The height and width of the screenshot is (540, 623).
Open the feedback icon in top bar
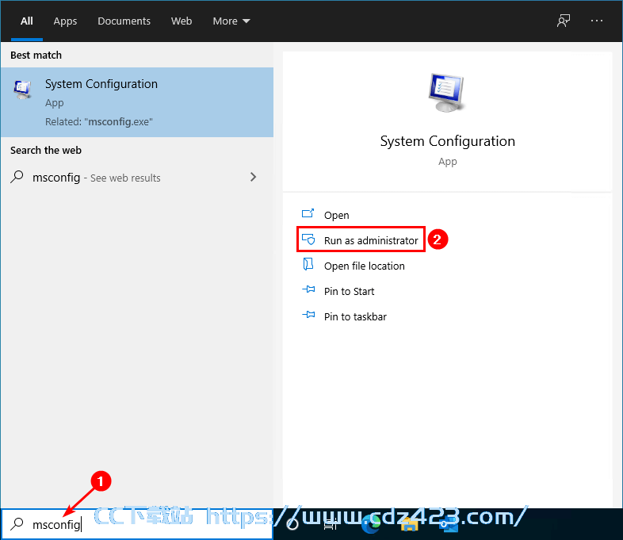[564, 21]
